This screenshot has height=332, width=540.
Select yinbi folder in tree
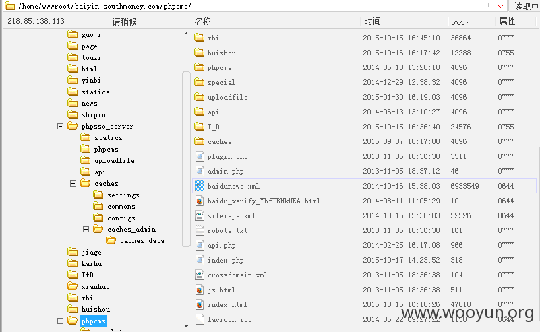click(91, 81)
